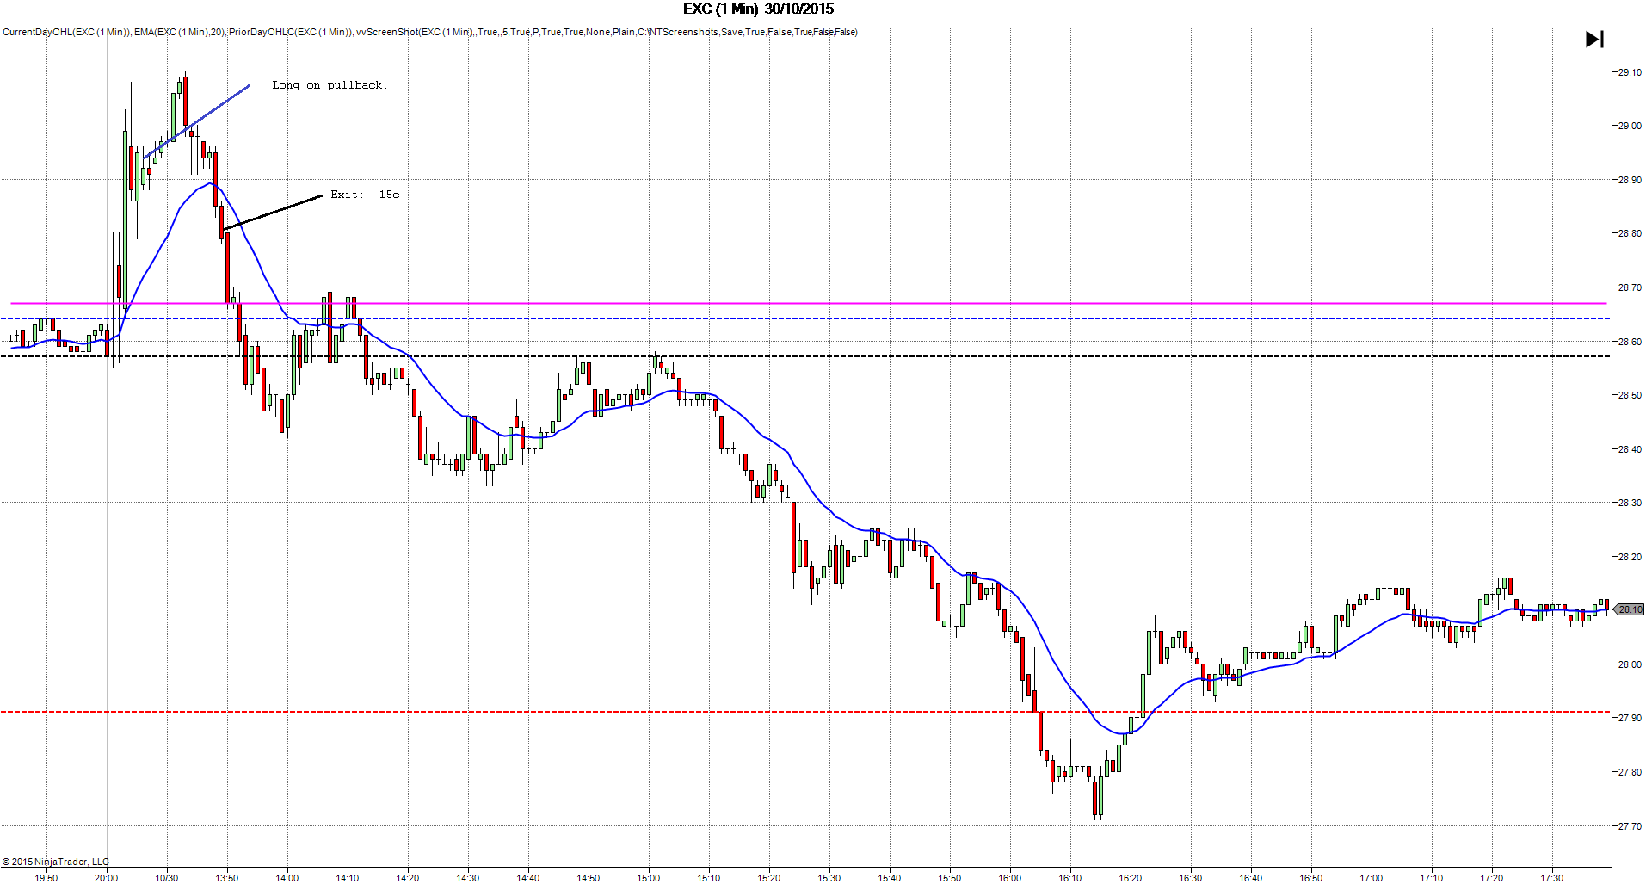Click the 10/30 date axis label

167,878
